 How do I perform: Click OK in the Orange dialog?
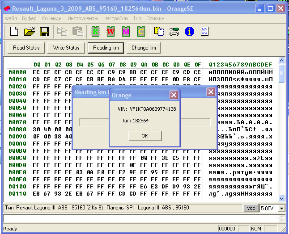click(x=145, y=136)
